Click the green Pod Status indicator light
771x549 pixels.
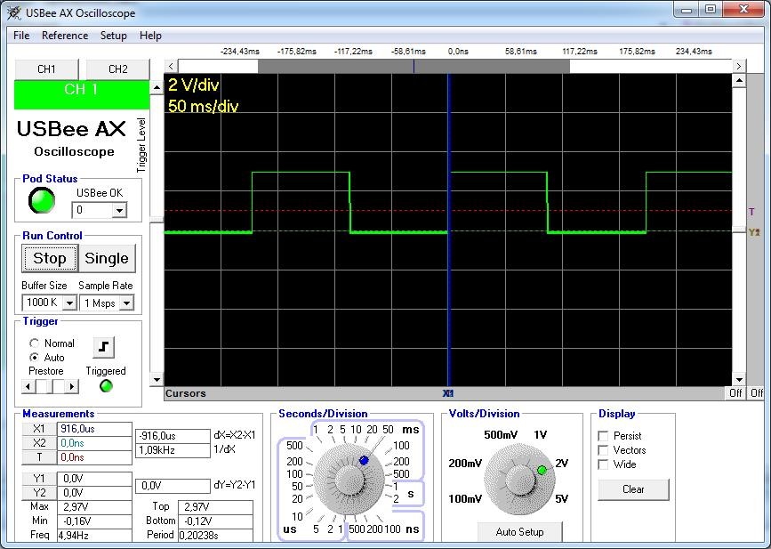tap(42, 201)
